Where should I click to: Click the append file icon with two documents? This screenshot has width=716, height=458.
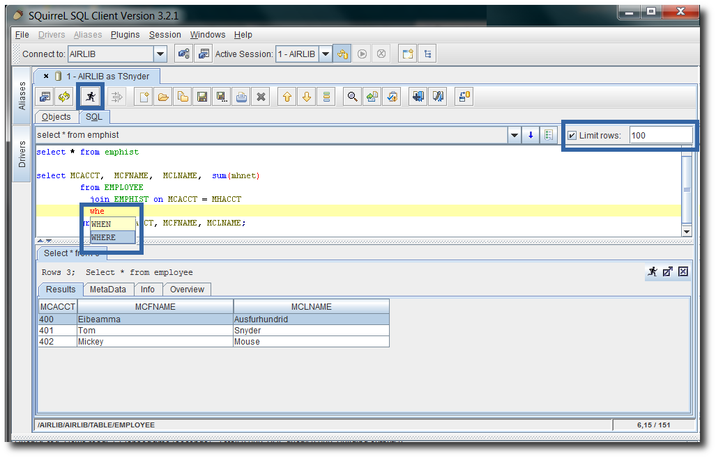pyautogui.click(x=183, y=97)
